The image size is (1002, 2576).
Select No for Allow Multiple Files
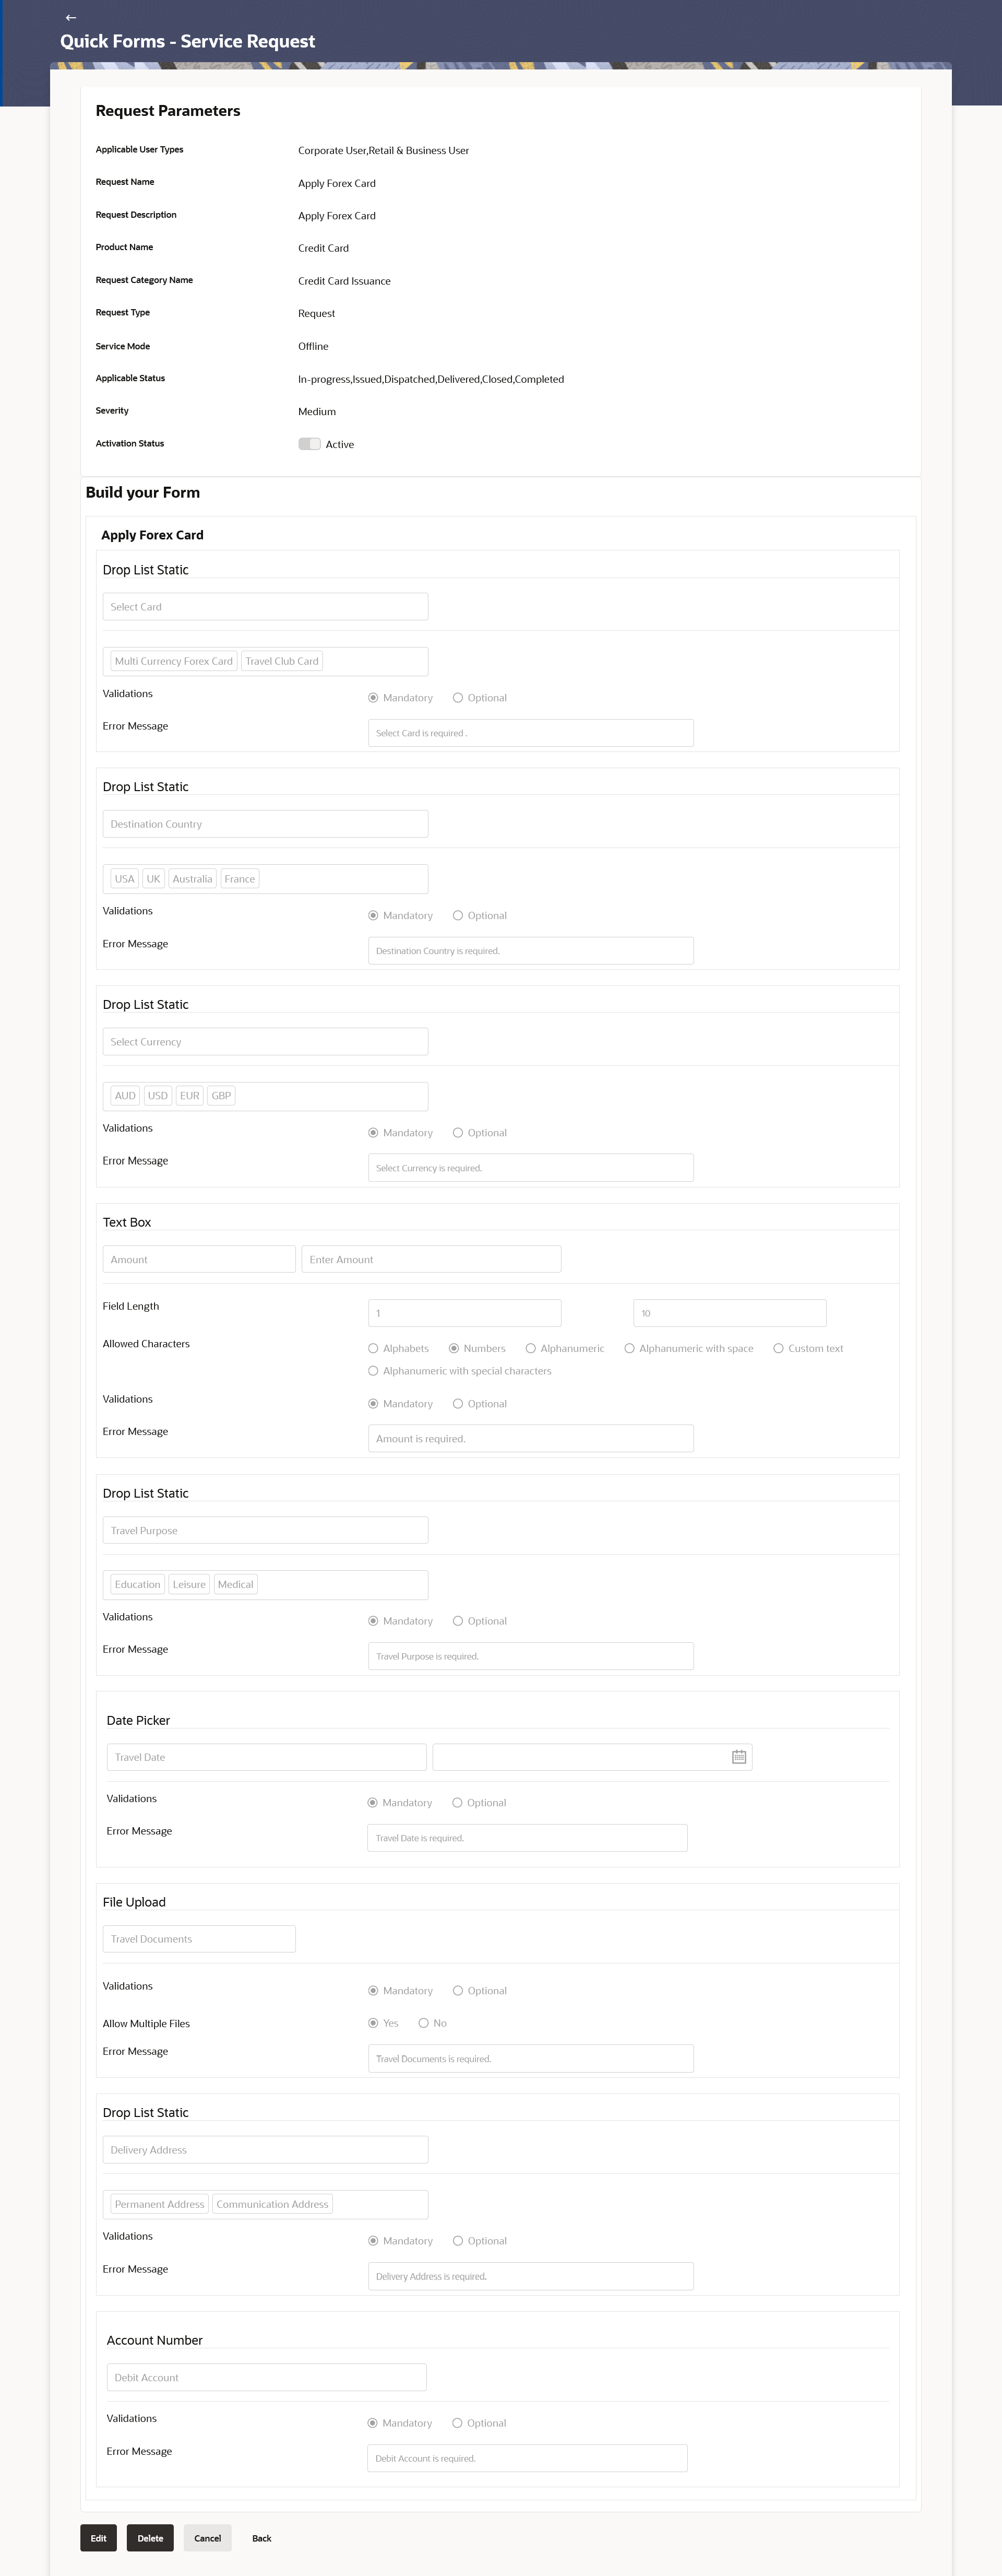click(x=424, y=2023)
